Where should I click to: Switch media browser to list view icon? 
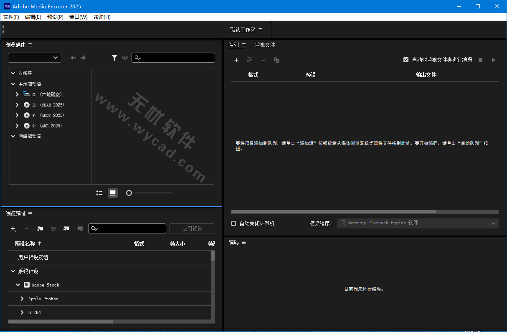click(99, 193)
